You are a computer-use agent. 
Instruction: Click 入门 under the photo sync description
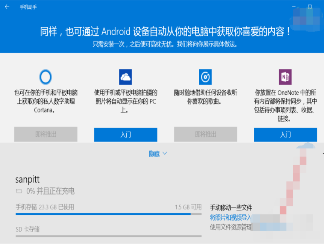126,135
